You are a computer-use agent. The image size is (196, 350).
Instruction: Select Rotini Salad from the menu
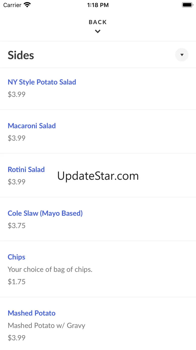click(x=26, y=169)
